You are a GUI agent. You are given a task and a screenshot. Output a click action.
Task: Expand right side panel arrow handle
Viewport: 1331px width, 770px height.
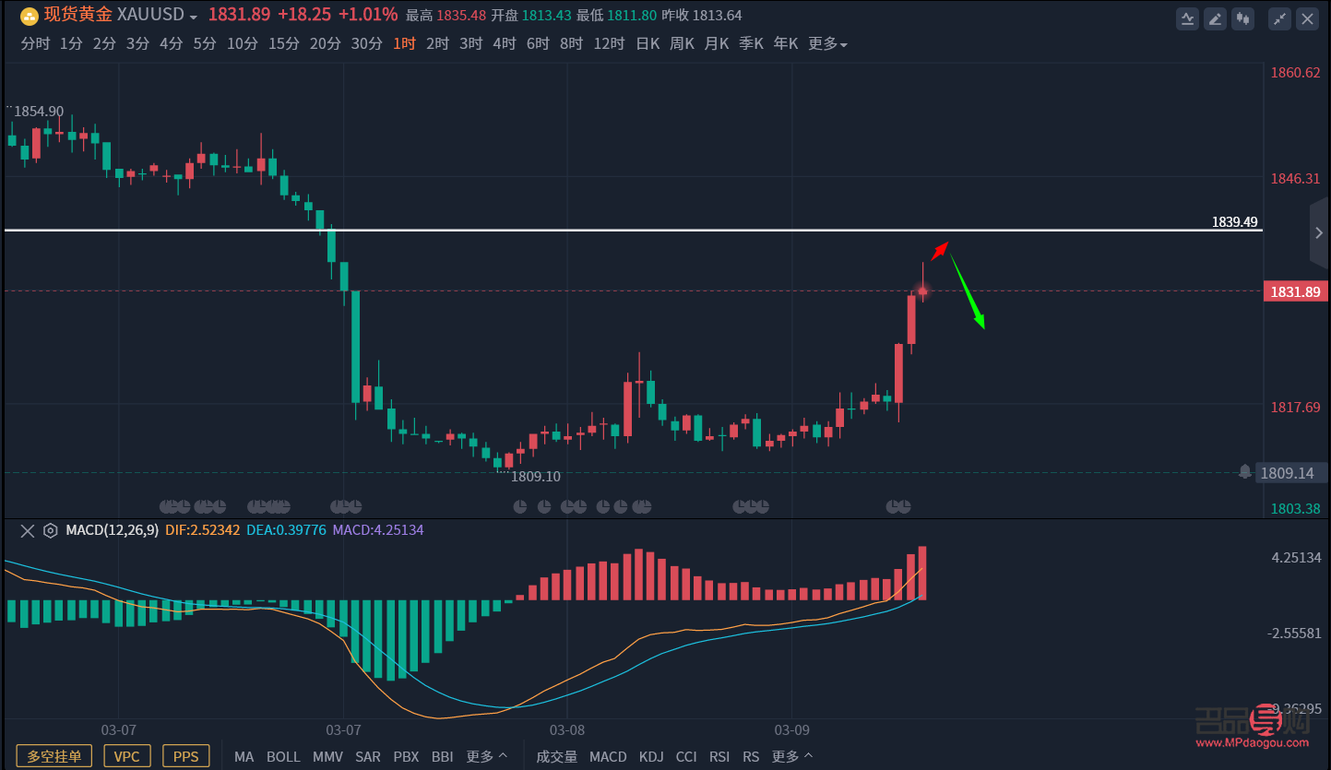[x=1319, y=232]
